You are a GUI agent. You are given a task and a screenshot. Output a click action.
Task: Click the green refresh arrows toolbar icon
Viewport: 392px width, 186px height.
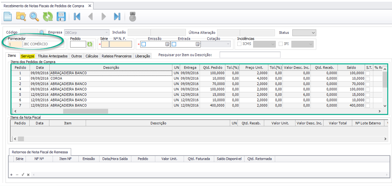[x=48, y=16]
